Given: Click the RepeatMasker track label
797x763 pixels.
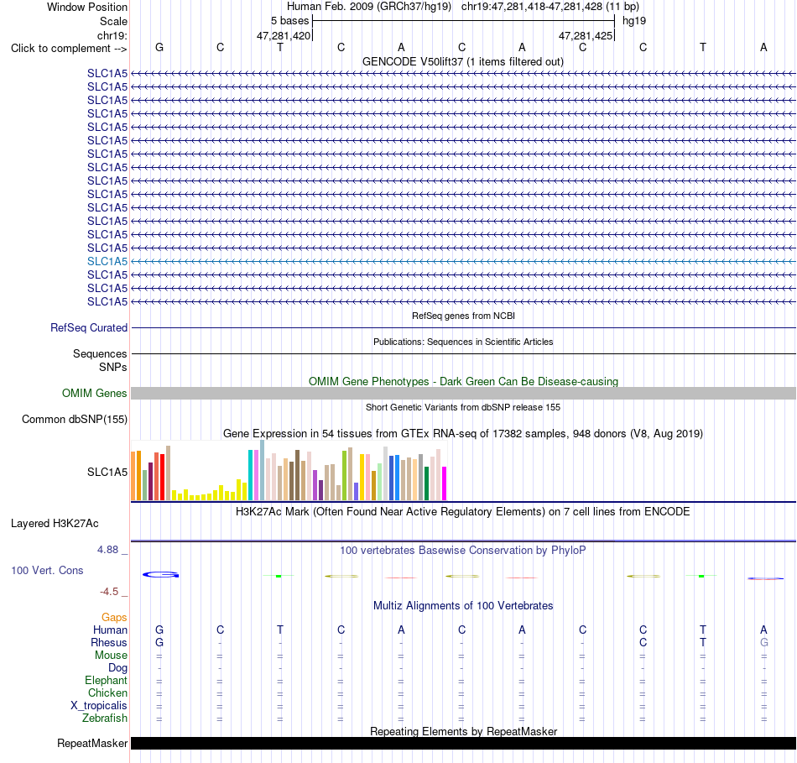Looking at the screenshot, I should (x=92, y=744).
